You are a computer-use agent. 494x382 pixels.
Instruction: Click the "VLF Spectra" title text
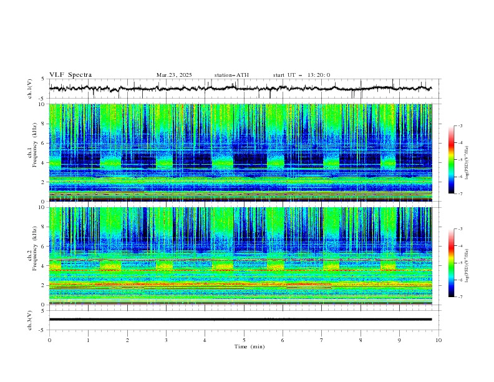(x=70, y=75)
